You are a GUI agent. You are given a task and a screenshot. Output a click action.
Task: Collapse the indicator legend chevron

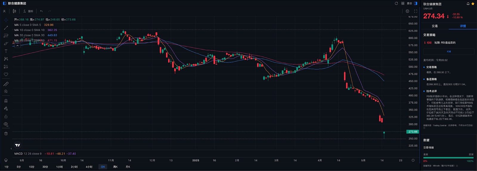click(18, 46)
